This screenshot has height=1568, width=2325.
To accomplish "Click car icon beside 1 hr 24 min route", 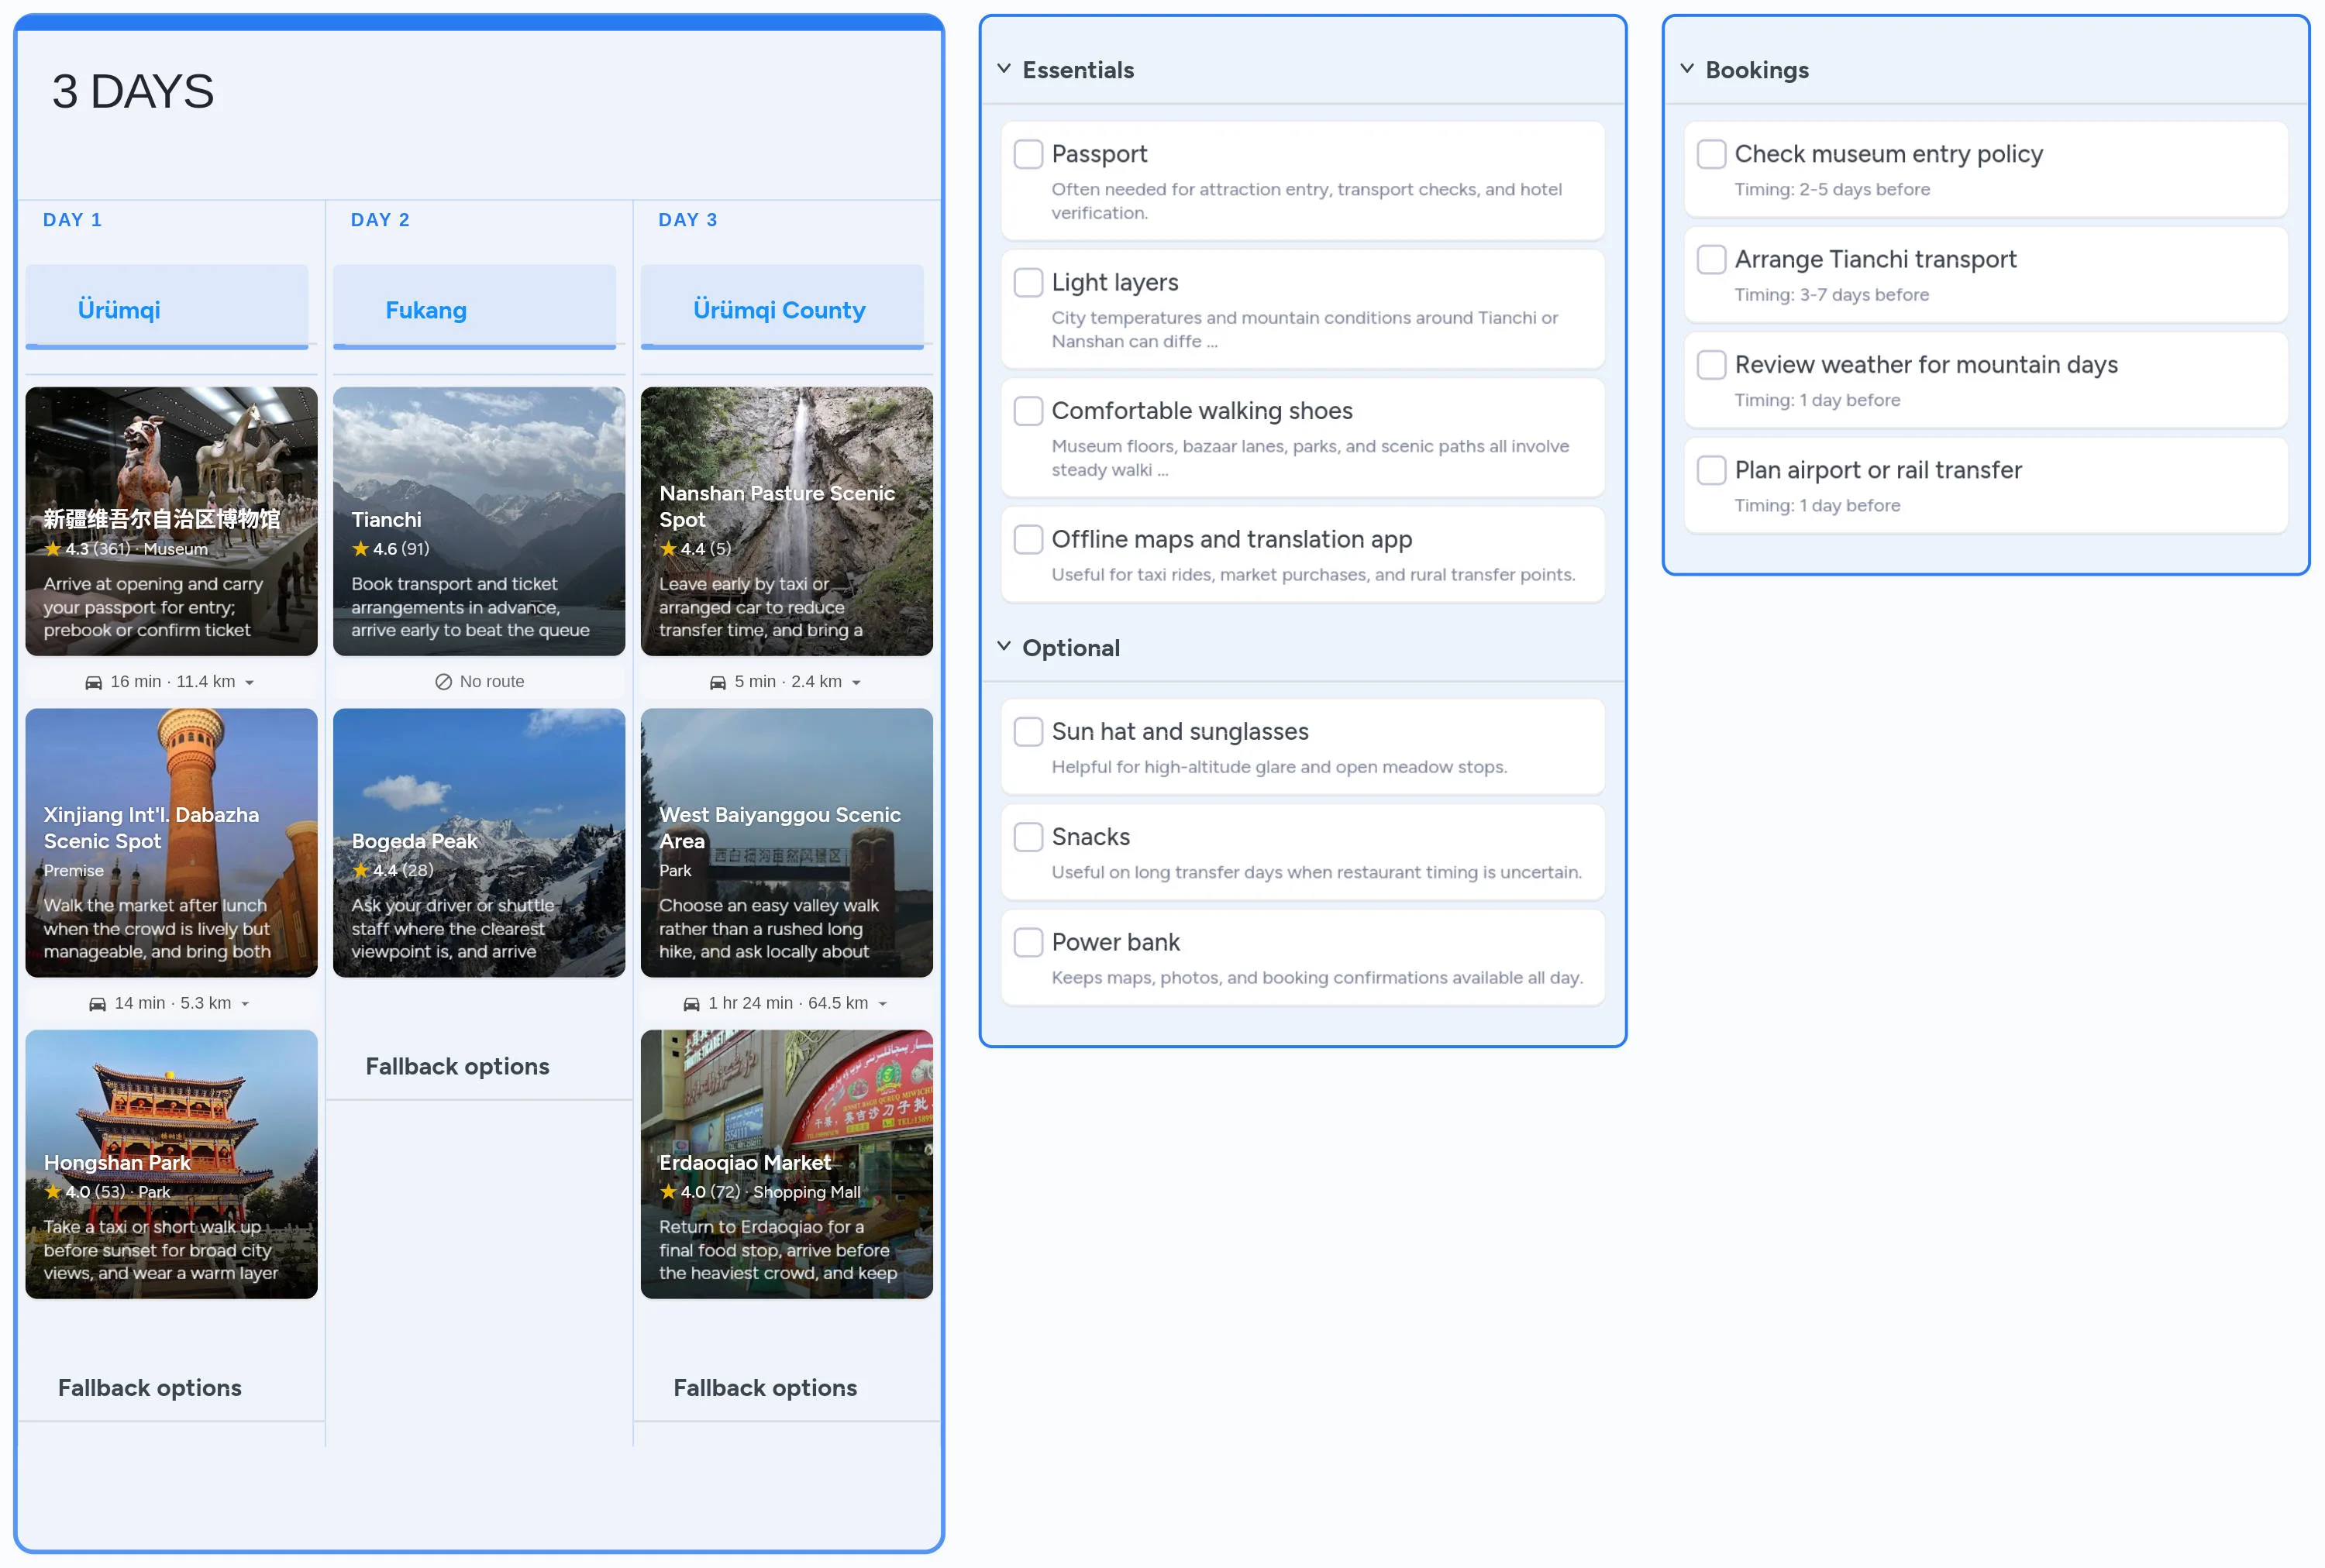I will coord(691,1004).
